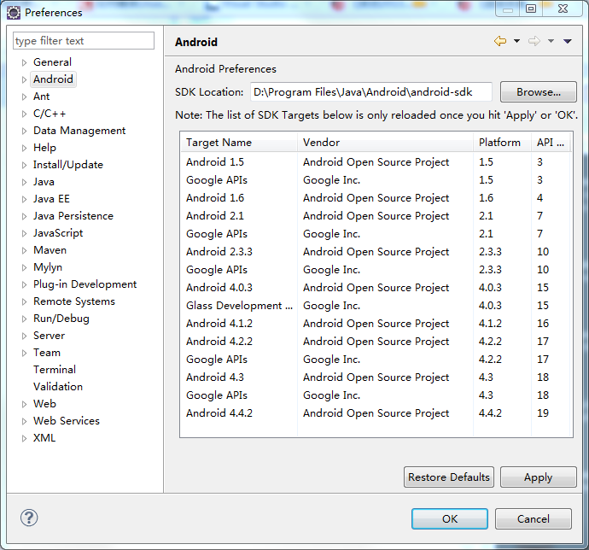This screenshot has height=550, width=589.
Task: Select the Android 2.1 target row
Action: pyautogui.click(x=376, y=216)
